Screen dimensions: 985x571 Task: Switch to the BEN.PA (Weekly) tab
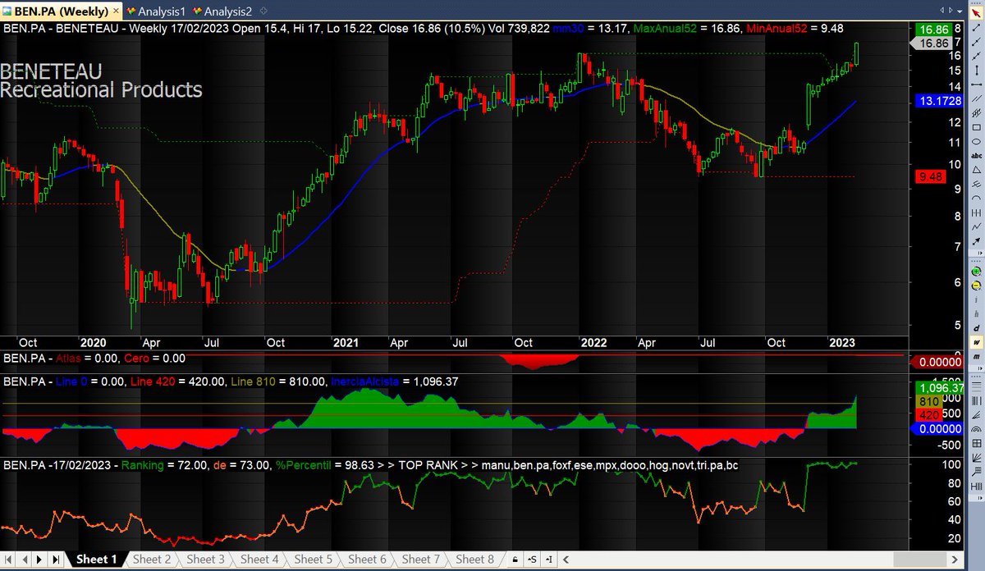(x=61, y=12)
